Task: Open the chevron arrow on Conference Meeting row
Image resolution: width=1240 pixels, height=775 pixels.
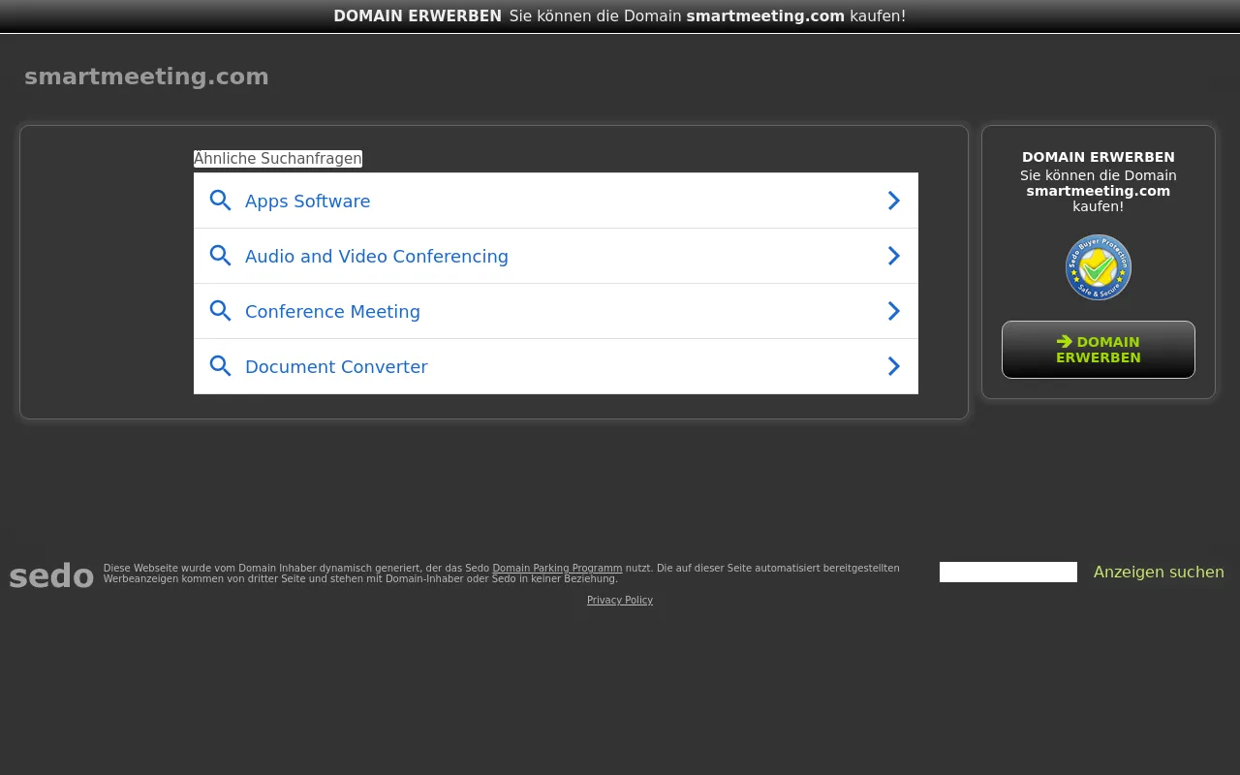Action: tap(894, 311)
